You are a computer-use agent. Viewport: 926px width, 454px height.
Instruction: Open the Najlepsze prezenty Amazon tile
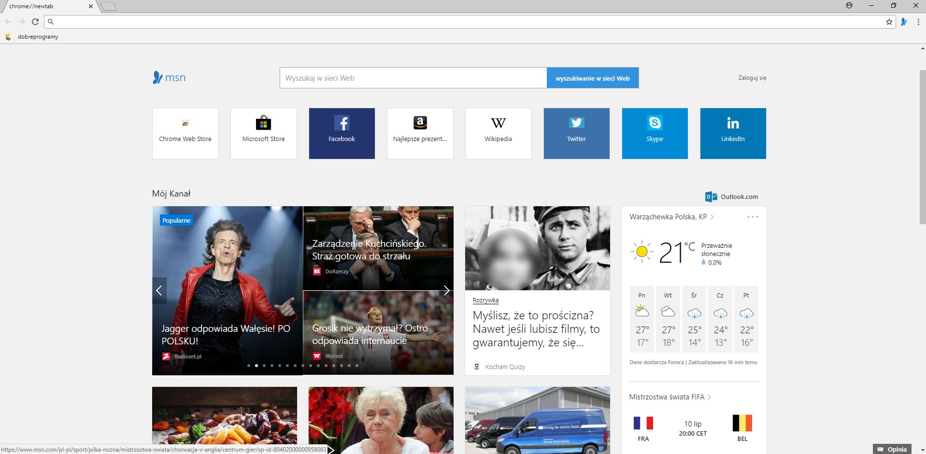(420, 133)
